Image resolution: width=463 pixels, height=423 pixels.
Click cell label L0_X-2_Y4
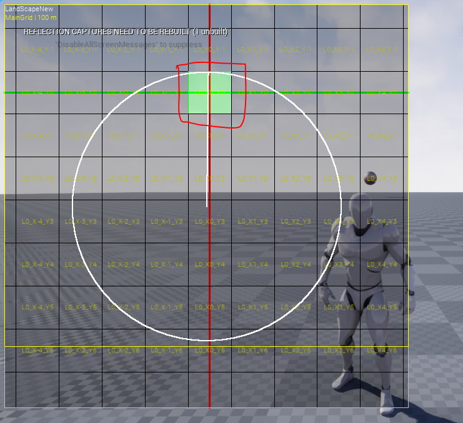pyautogui.click(x=124, y=265)
